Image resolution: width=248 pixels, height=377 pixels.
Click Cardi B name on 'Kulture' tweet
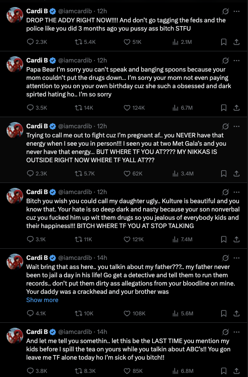37,192
